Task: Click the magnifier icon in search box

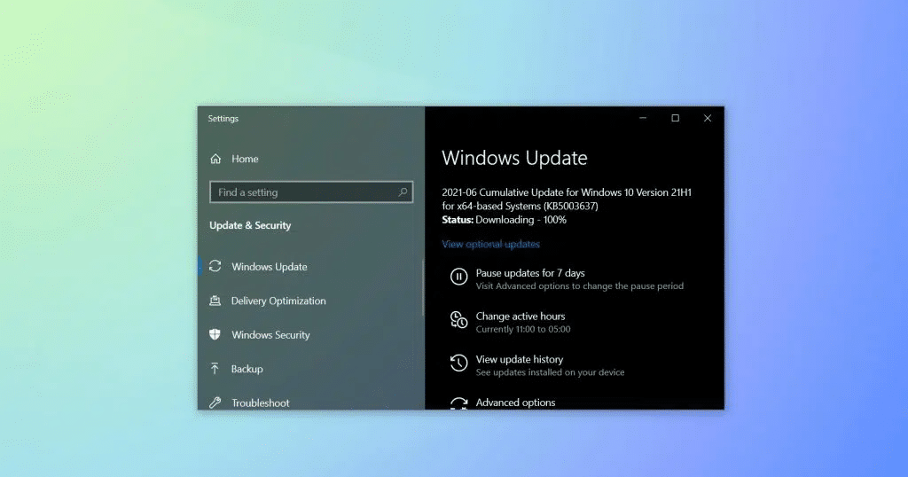Action: tap(403, 192)
